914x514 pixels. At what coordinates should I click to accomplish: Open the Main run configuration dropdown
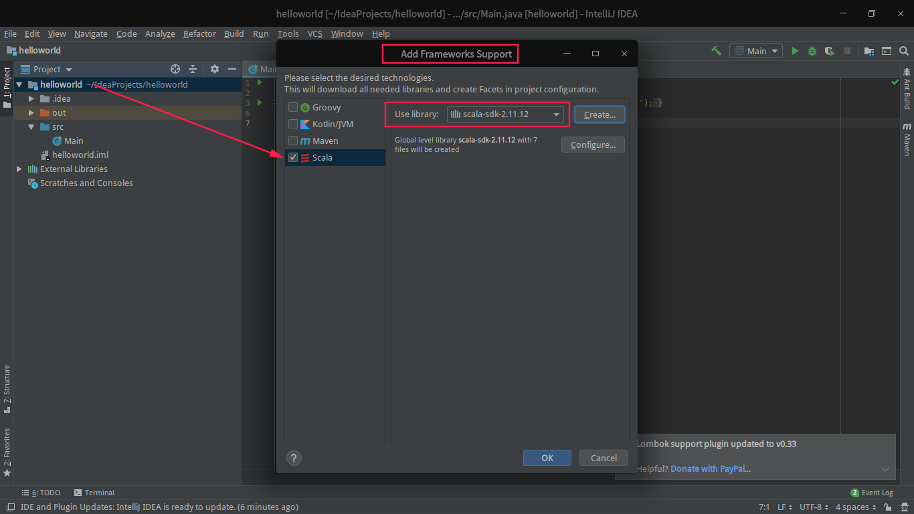tap(756, 51)
